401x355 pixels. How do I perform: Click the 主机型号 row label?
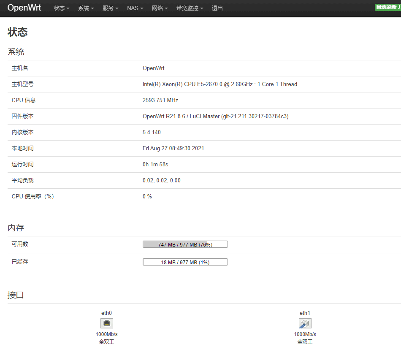click(22, 84)
